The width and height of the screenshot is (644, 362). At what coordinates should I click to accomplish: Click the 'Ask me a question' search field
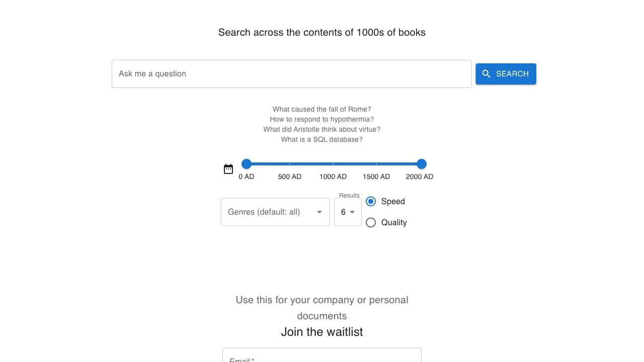(291, 73)
